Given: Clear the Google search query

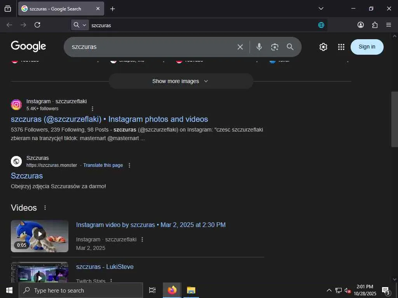Looking at the screenshot, I should [x=240, y=47].
